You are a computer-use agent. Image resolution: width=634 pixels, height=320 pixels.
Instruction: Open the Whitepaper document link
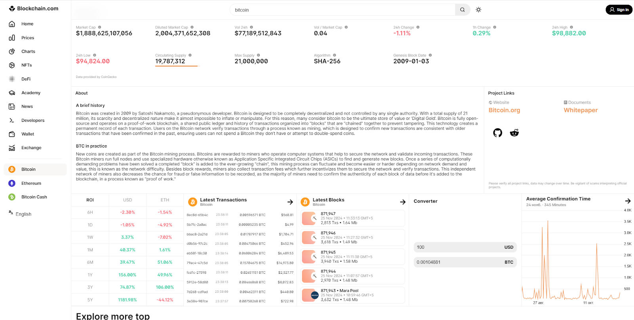tap(581, 110)
